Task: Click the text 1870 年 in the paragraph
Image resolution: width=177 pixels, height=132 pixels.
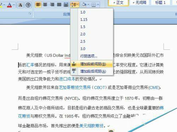Action: [131, 98]
